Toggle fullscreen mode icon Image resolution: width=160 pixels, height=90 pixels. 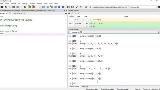click(x=72, y=7)
